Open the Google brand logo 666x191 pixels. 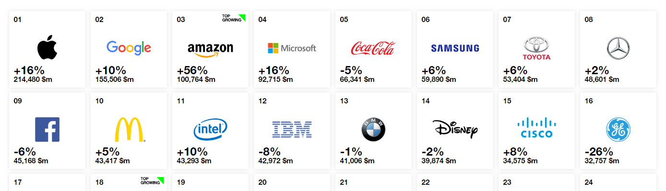(x=129, y=47)
